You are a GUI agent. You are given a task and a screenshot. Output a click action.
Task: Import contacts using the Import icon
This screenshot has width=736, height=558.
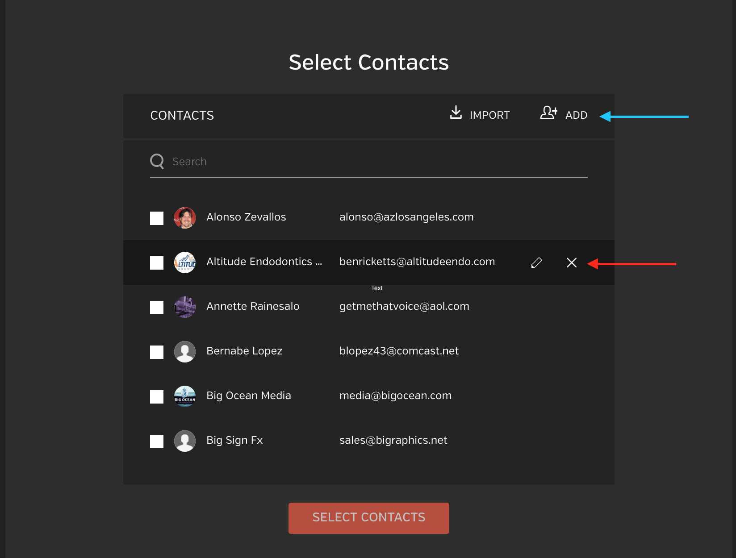(x=456, y=114)
